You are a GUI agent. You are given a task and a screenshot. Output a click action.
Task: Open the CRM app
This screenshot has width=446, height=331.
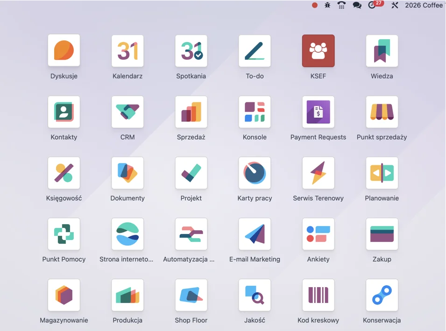pyautogui.click(x=127, y=112)
